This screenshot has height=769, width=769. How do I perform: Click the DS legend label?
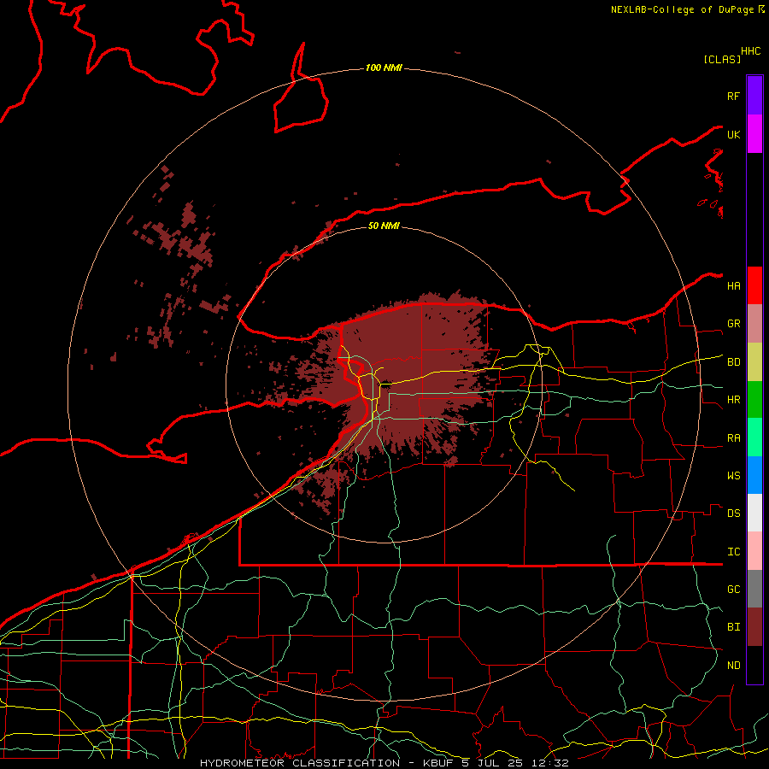click(x=734, y=514)
